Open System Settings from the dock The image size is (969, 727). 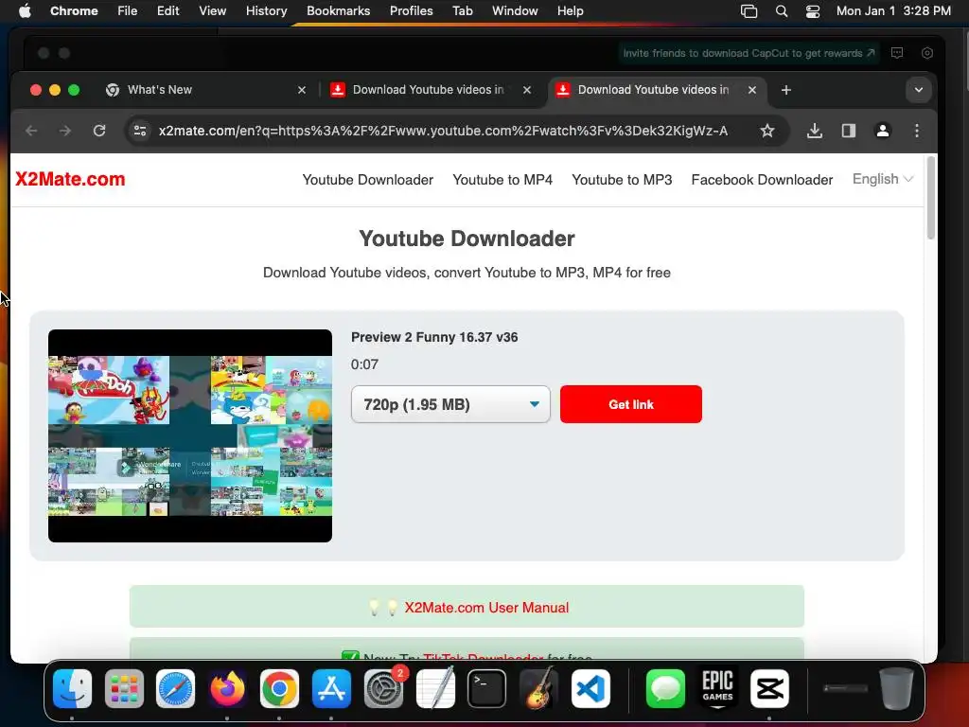[383, 689]
